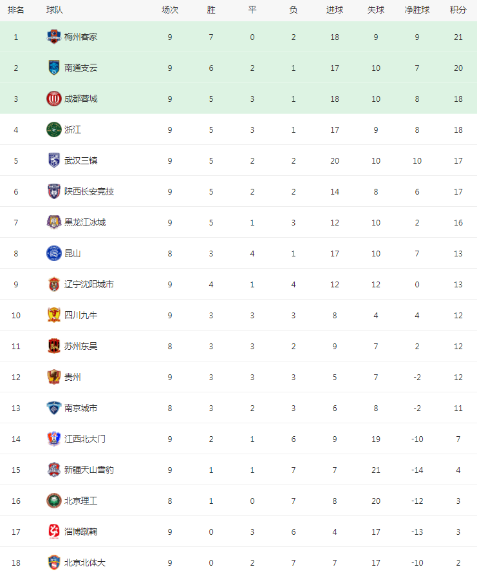Click the 武汉三镇 shield logo
Viewport: 477px width, 576px height.
54,160
